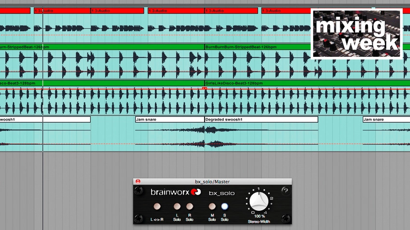Turn off the lit S Solo button

[225, 206]
